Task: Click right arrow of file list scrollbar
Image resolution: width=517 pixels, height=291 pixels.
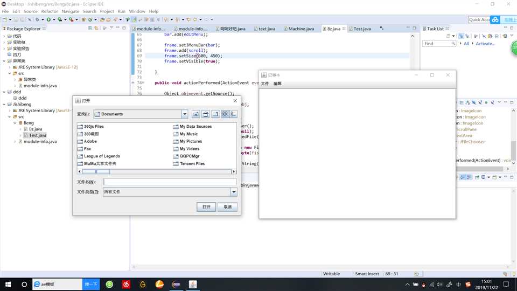Action: pos(234,171)
